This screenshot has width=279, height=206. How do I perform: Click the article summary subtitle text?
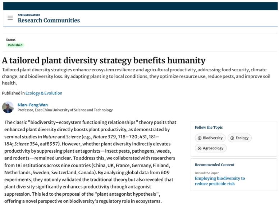(137, 76)
